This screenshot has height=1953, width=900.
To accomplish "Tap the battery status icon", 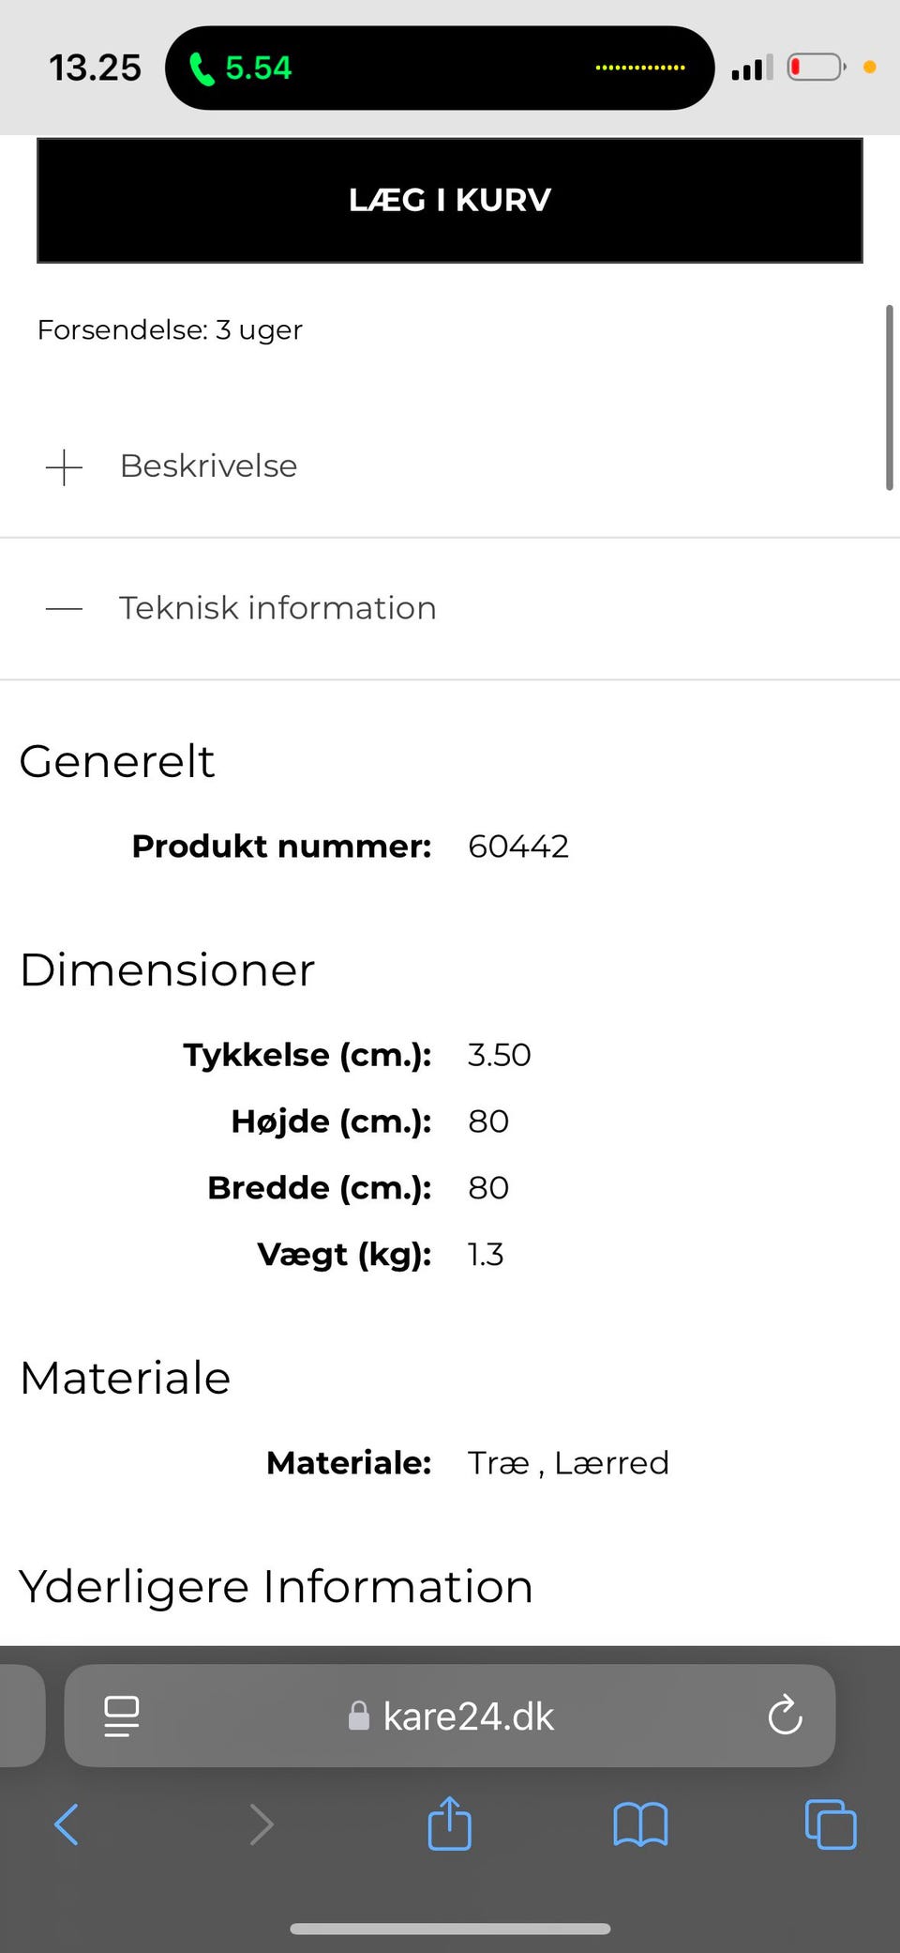I will click(x=816, y=68).
